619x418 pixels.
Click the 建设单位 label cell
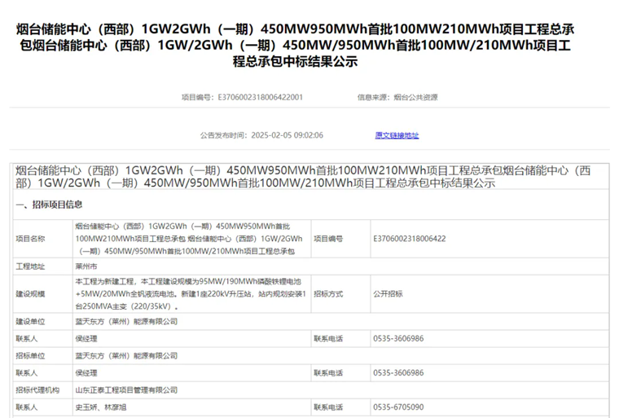tap(31, 322)
